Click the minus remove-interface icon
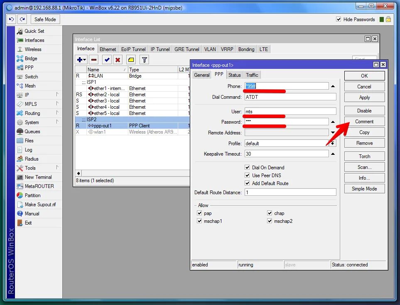The image size is (400, 305). coord(94,60)
